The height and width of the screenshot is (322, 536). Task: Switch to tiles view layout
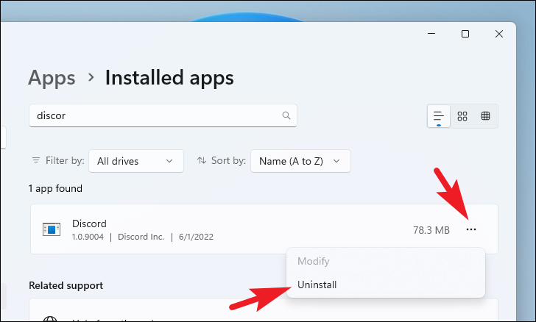coord(485,116)
